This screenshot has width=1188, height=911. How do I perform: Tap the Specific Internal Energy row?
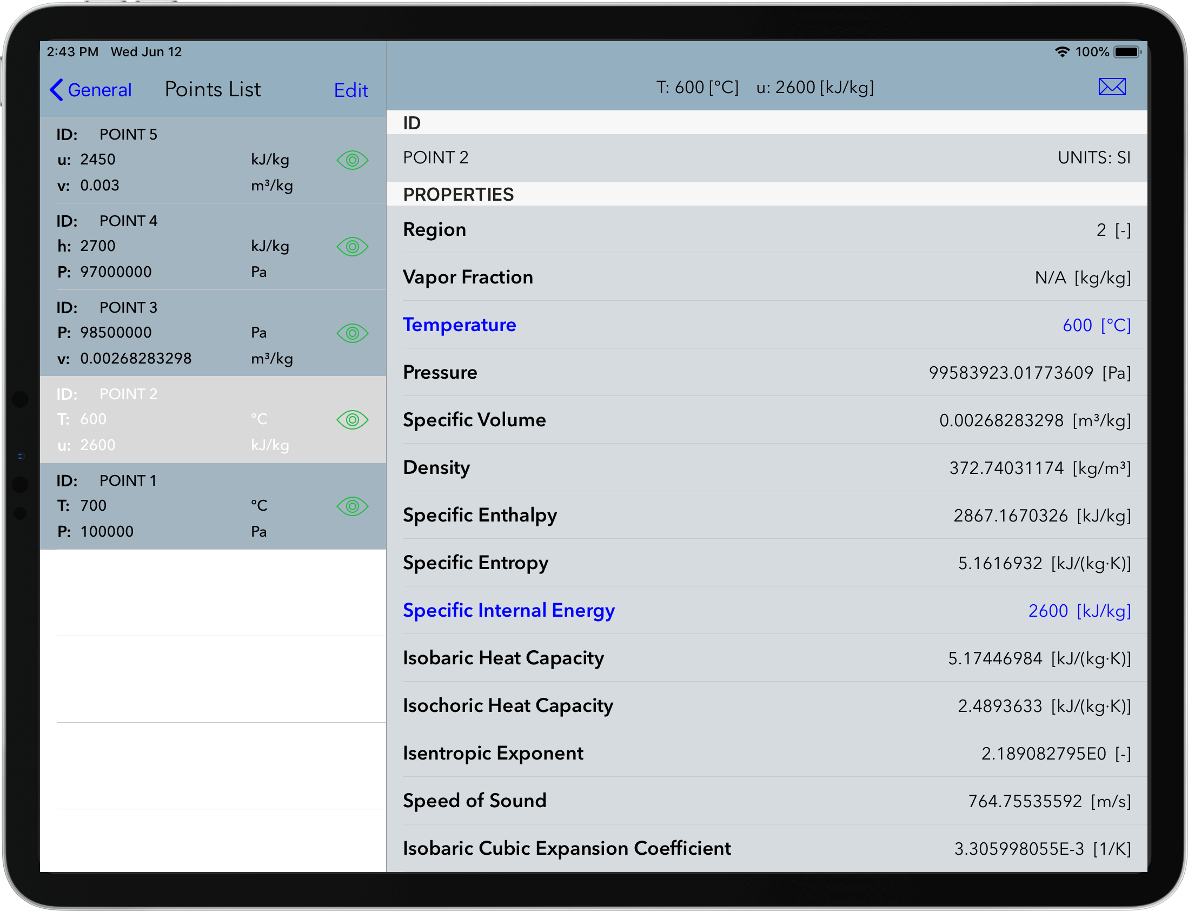[766, 611]
